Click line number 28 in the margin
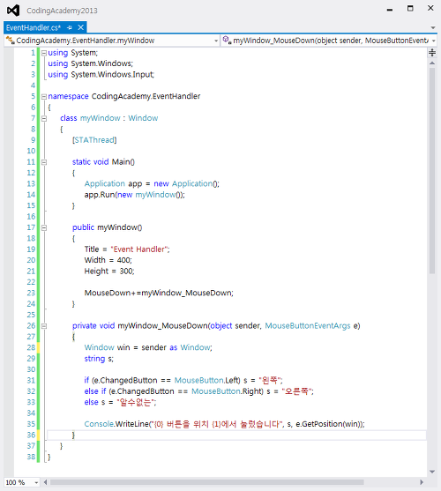The width and height of the screenshot is (441, 491). tap(31, 347)
